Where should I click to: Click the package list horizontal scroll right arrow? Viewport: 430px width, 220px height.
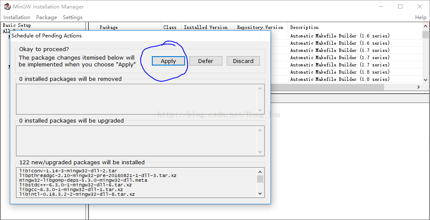(418, 87)
